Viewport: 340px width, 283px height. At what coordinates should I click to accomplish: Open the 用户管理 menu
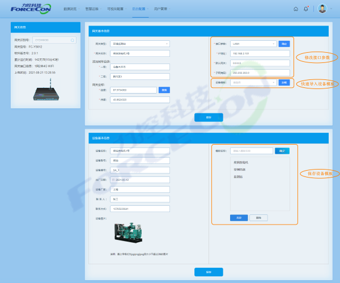tap(161, 9)
